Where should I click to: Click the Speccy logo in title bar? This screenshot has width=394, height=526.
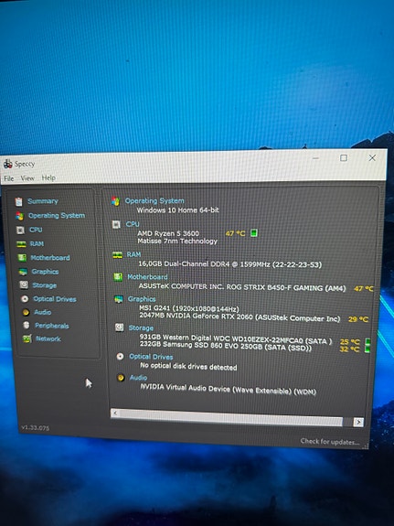pyautogui.click(x=7, y=164)
